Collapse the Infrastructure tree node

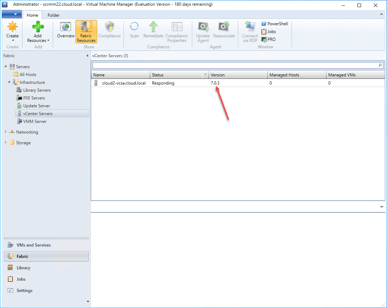coord(9,82)
